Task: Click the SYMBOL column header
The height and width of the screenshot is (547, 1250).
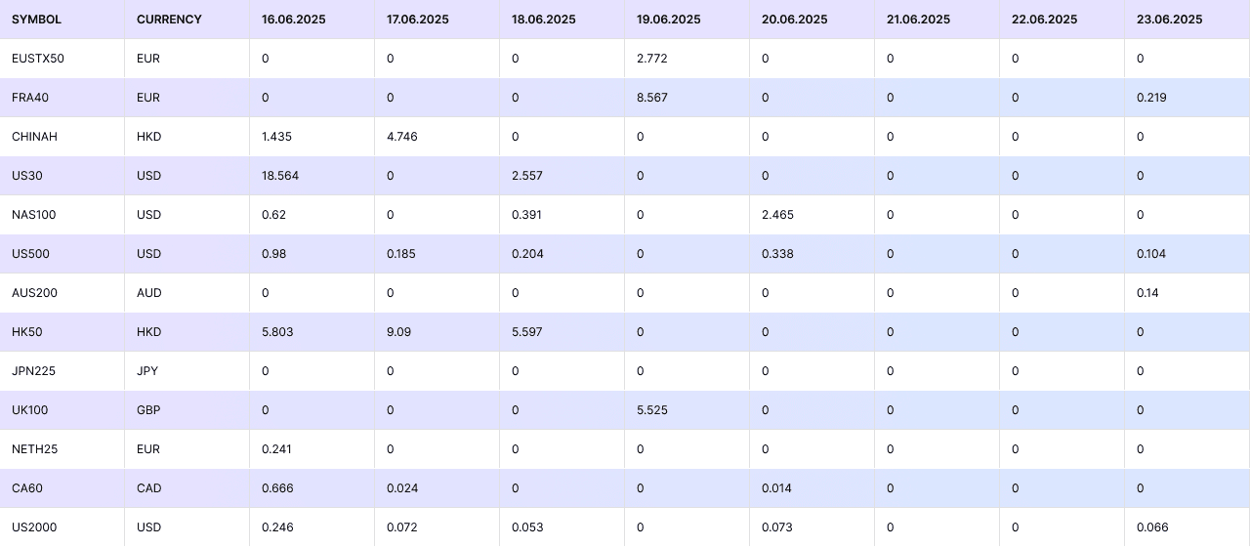Action: [36, 20]
